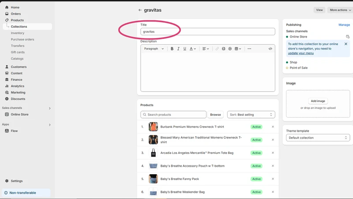Click the update your menu link

(x=301, y=53)
